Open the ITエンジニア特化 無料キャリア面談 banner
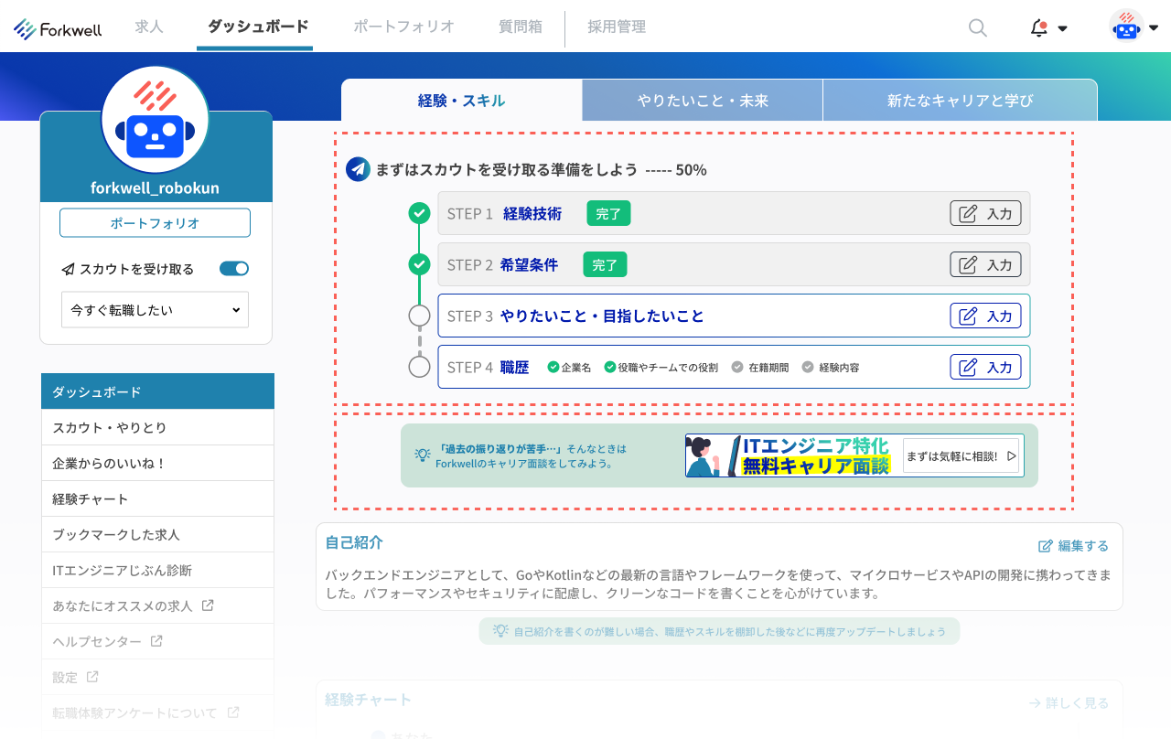1171x739 pixels. point(854,455)
